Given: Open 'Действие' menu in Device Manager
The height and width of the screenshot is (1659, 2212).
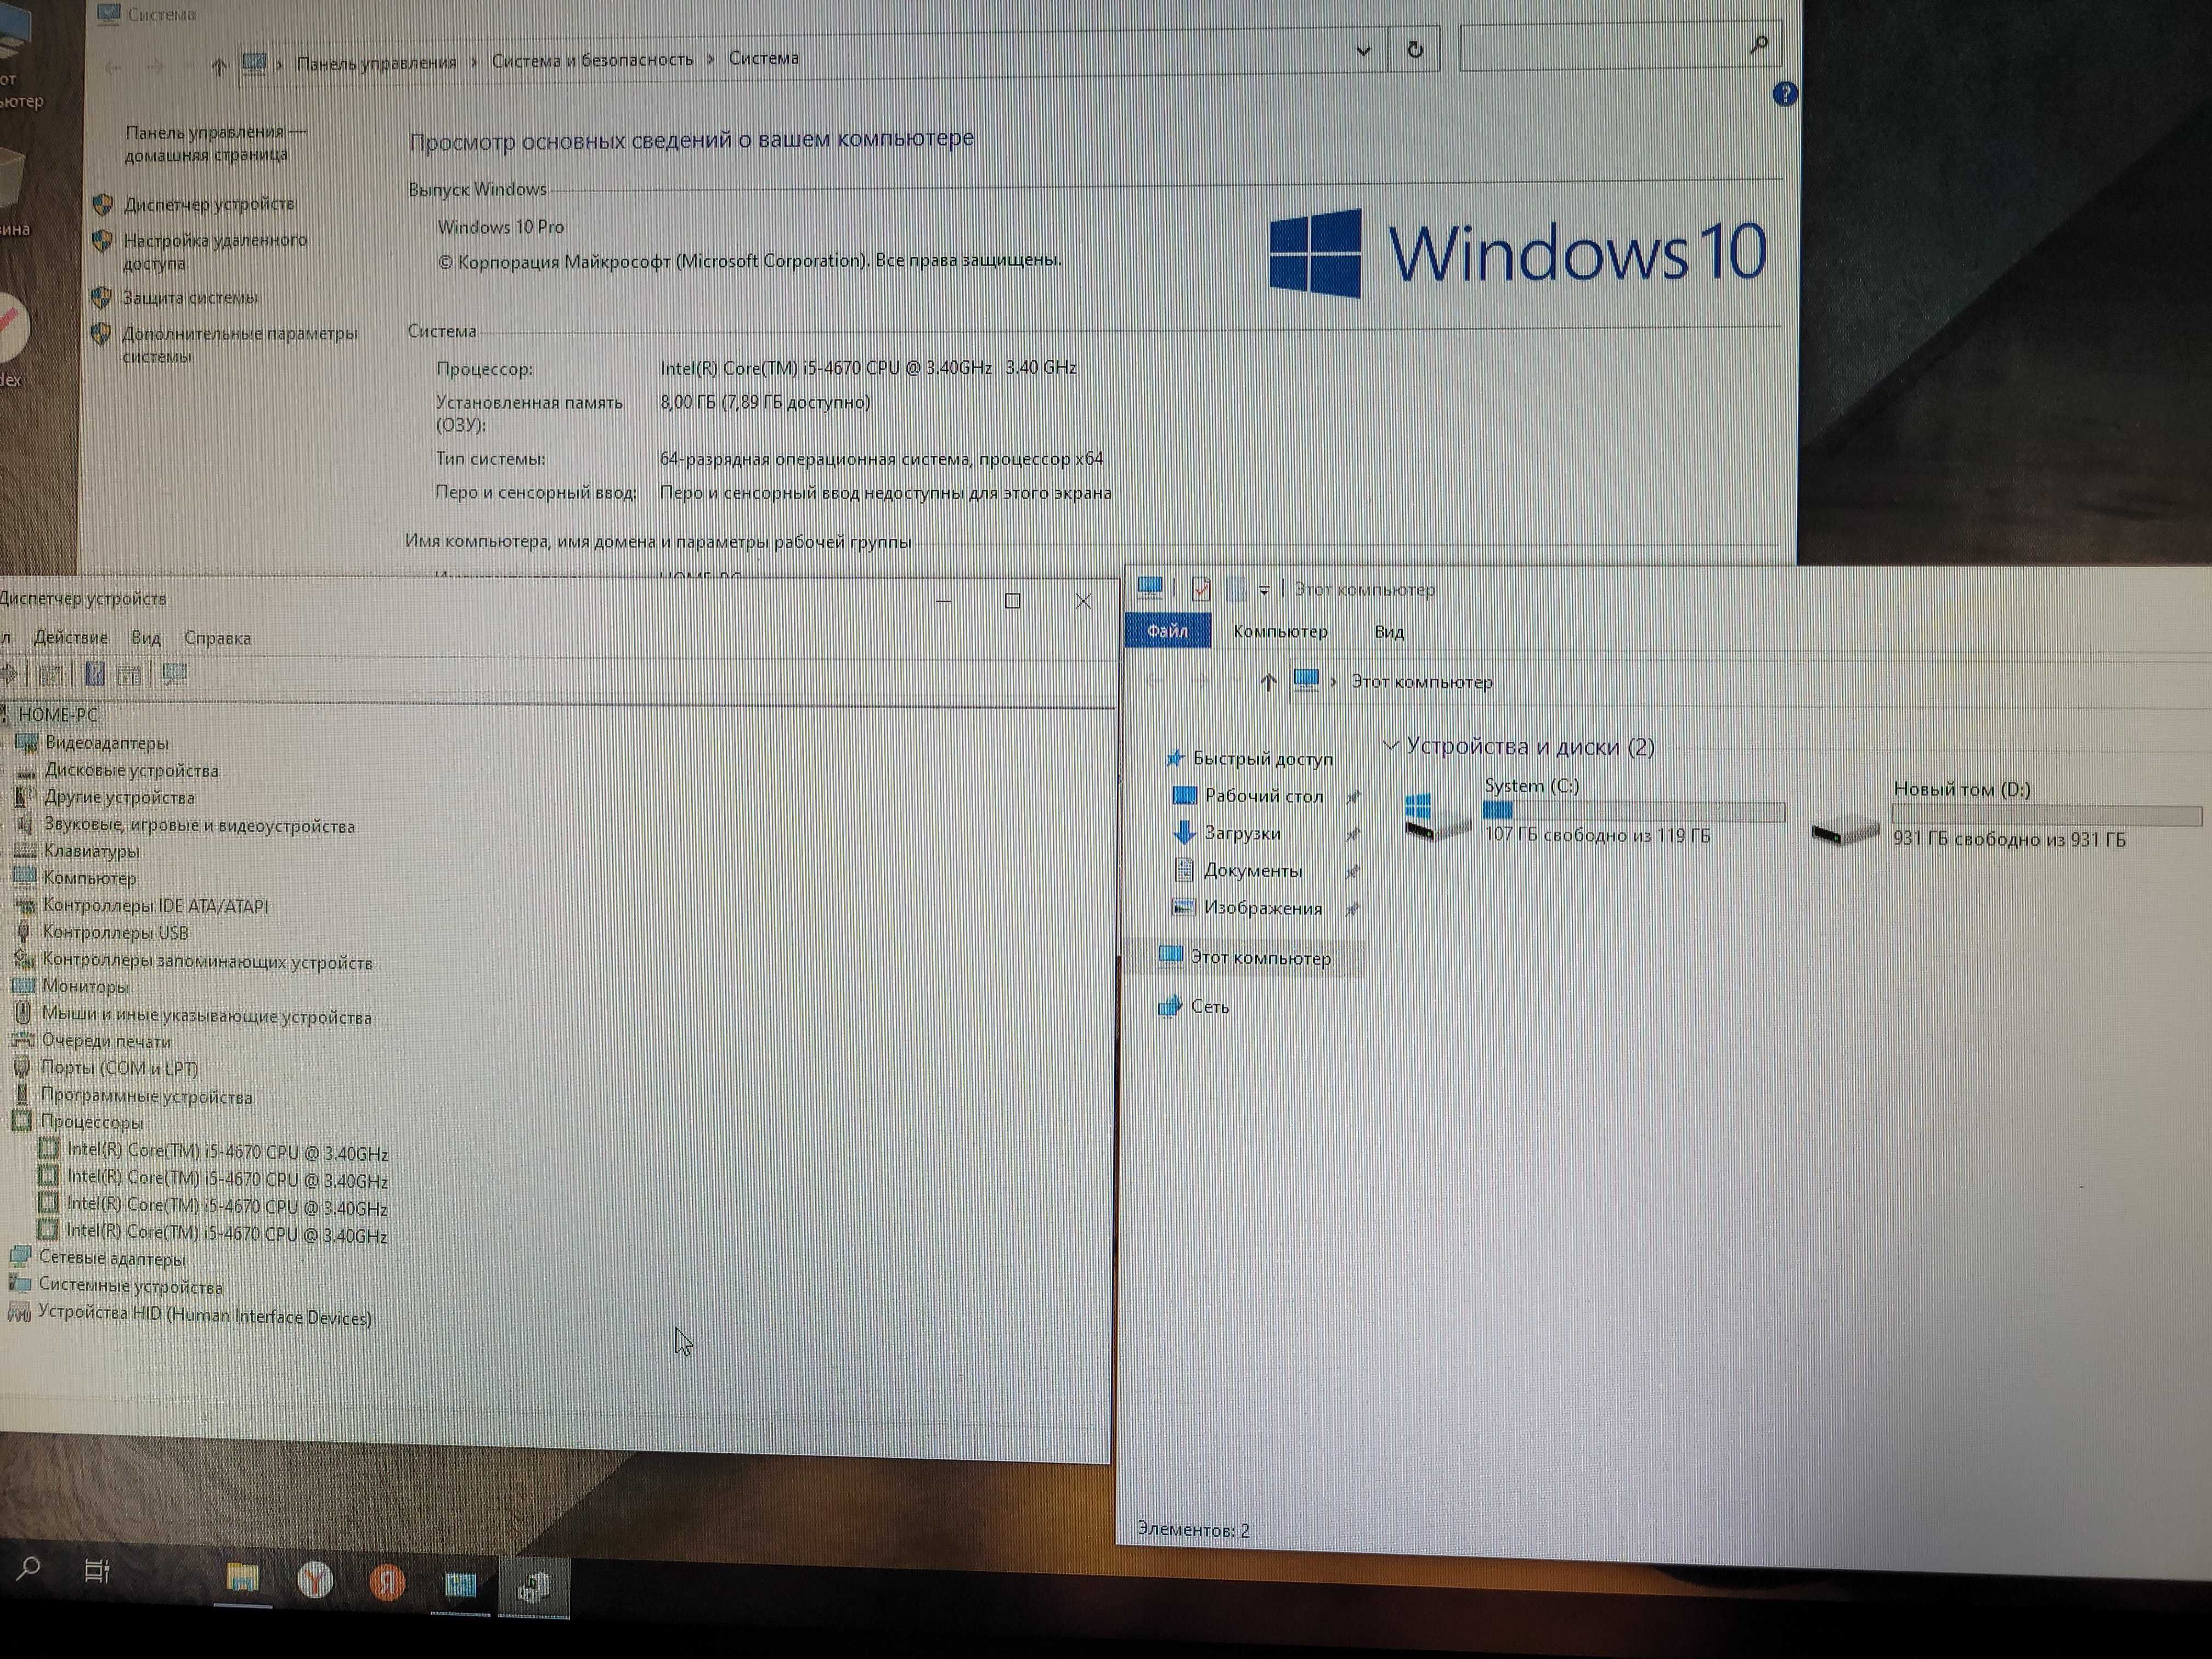Looking at the screenshot, I should pos(70,637).
